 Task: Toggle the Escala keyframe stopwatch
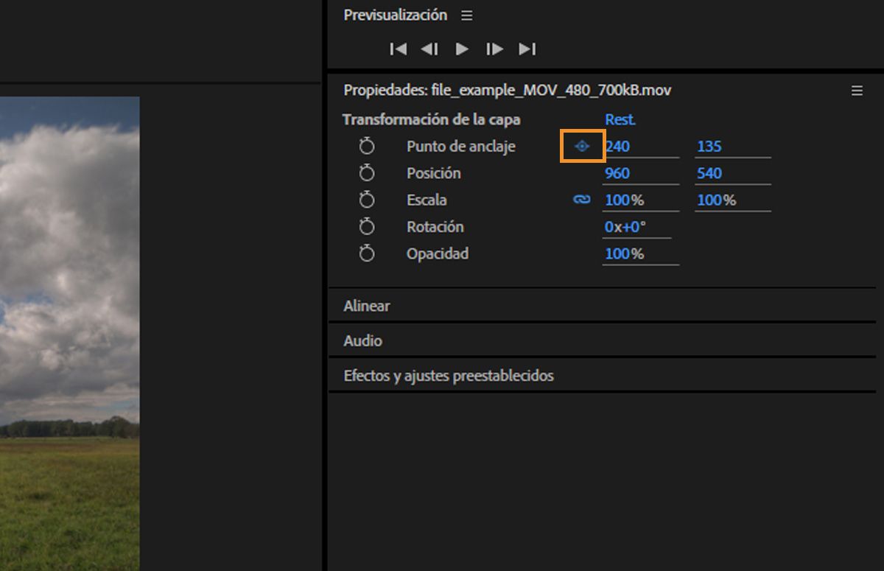367,200
